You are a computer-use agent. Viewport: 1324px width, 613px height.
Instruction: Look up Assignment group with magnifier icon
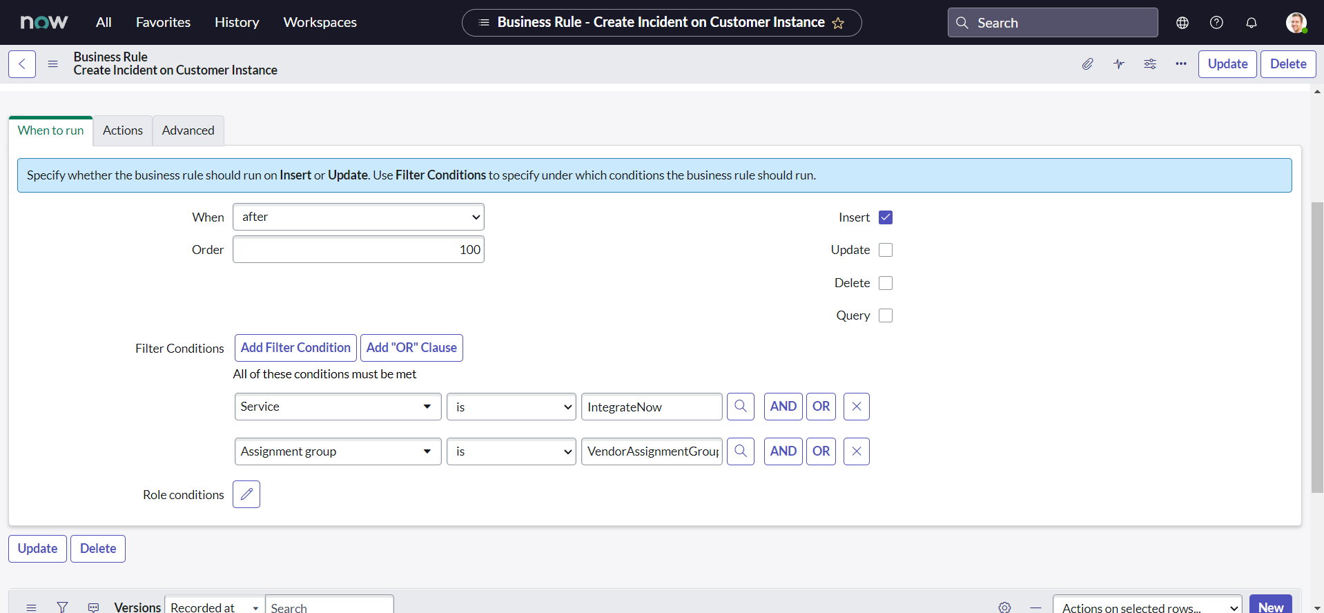[741, 451]
